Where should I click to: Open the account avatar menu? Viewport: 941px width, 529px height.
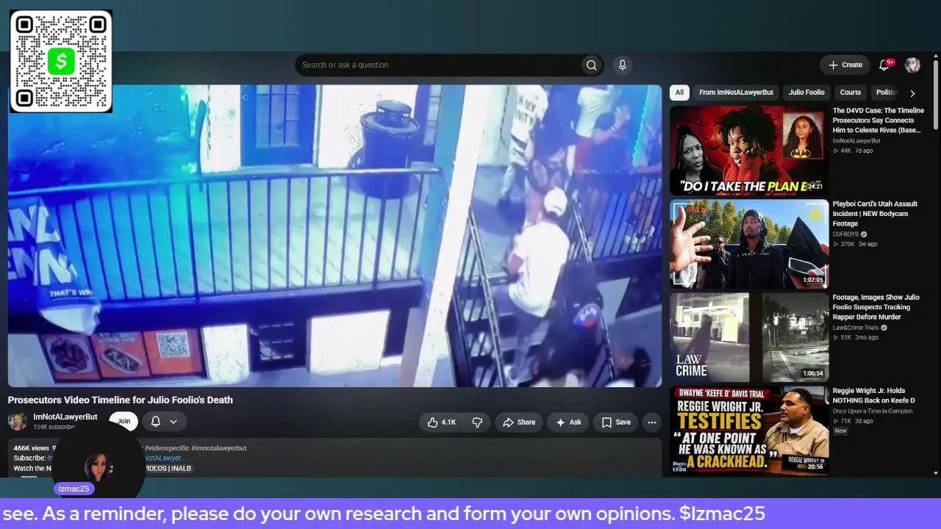pyautogui.click(x=912, y=65)
